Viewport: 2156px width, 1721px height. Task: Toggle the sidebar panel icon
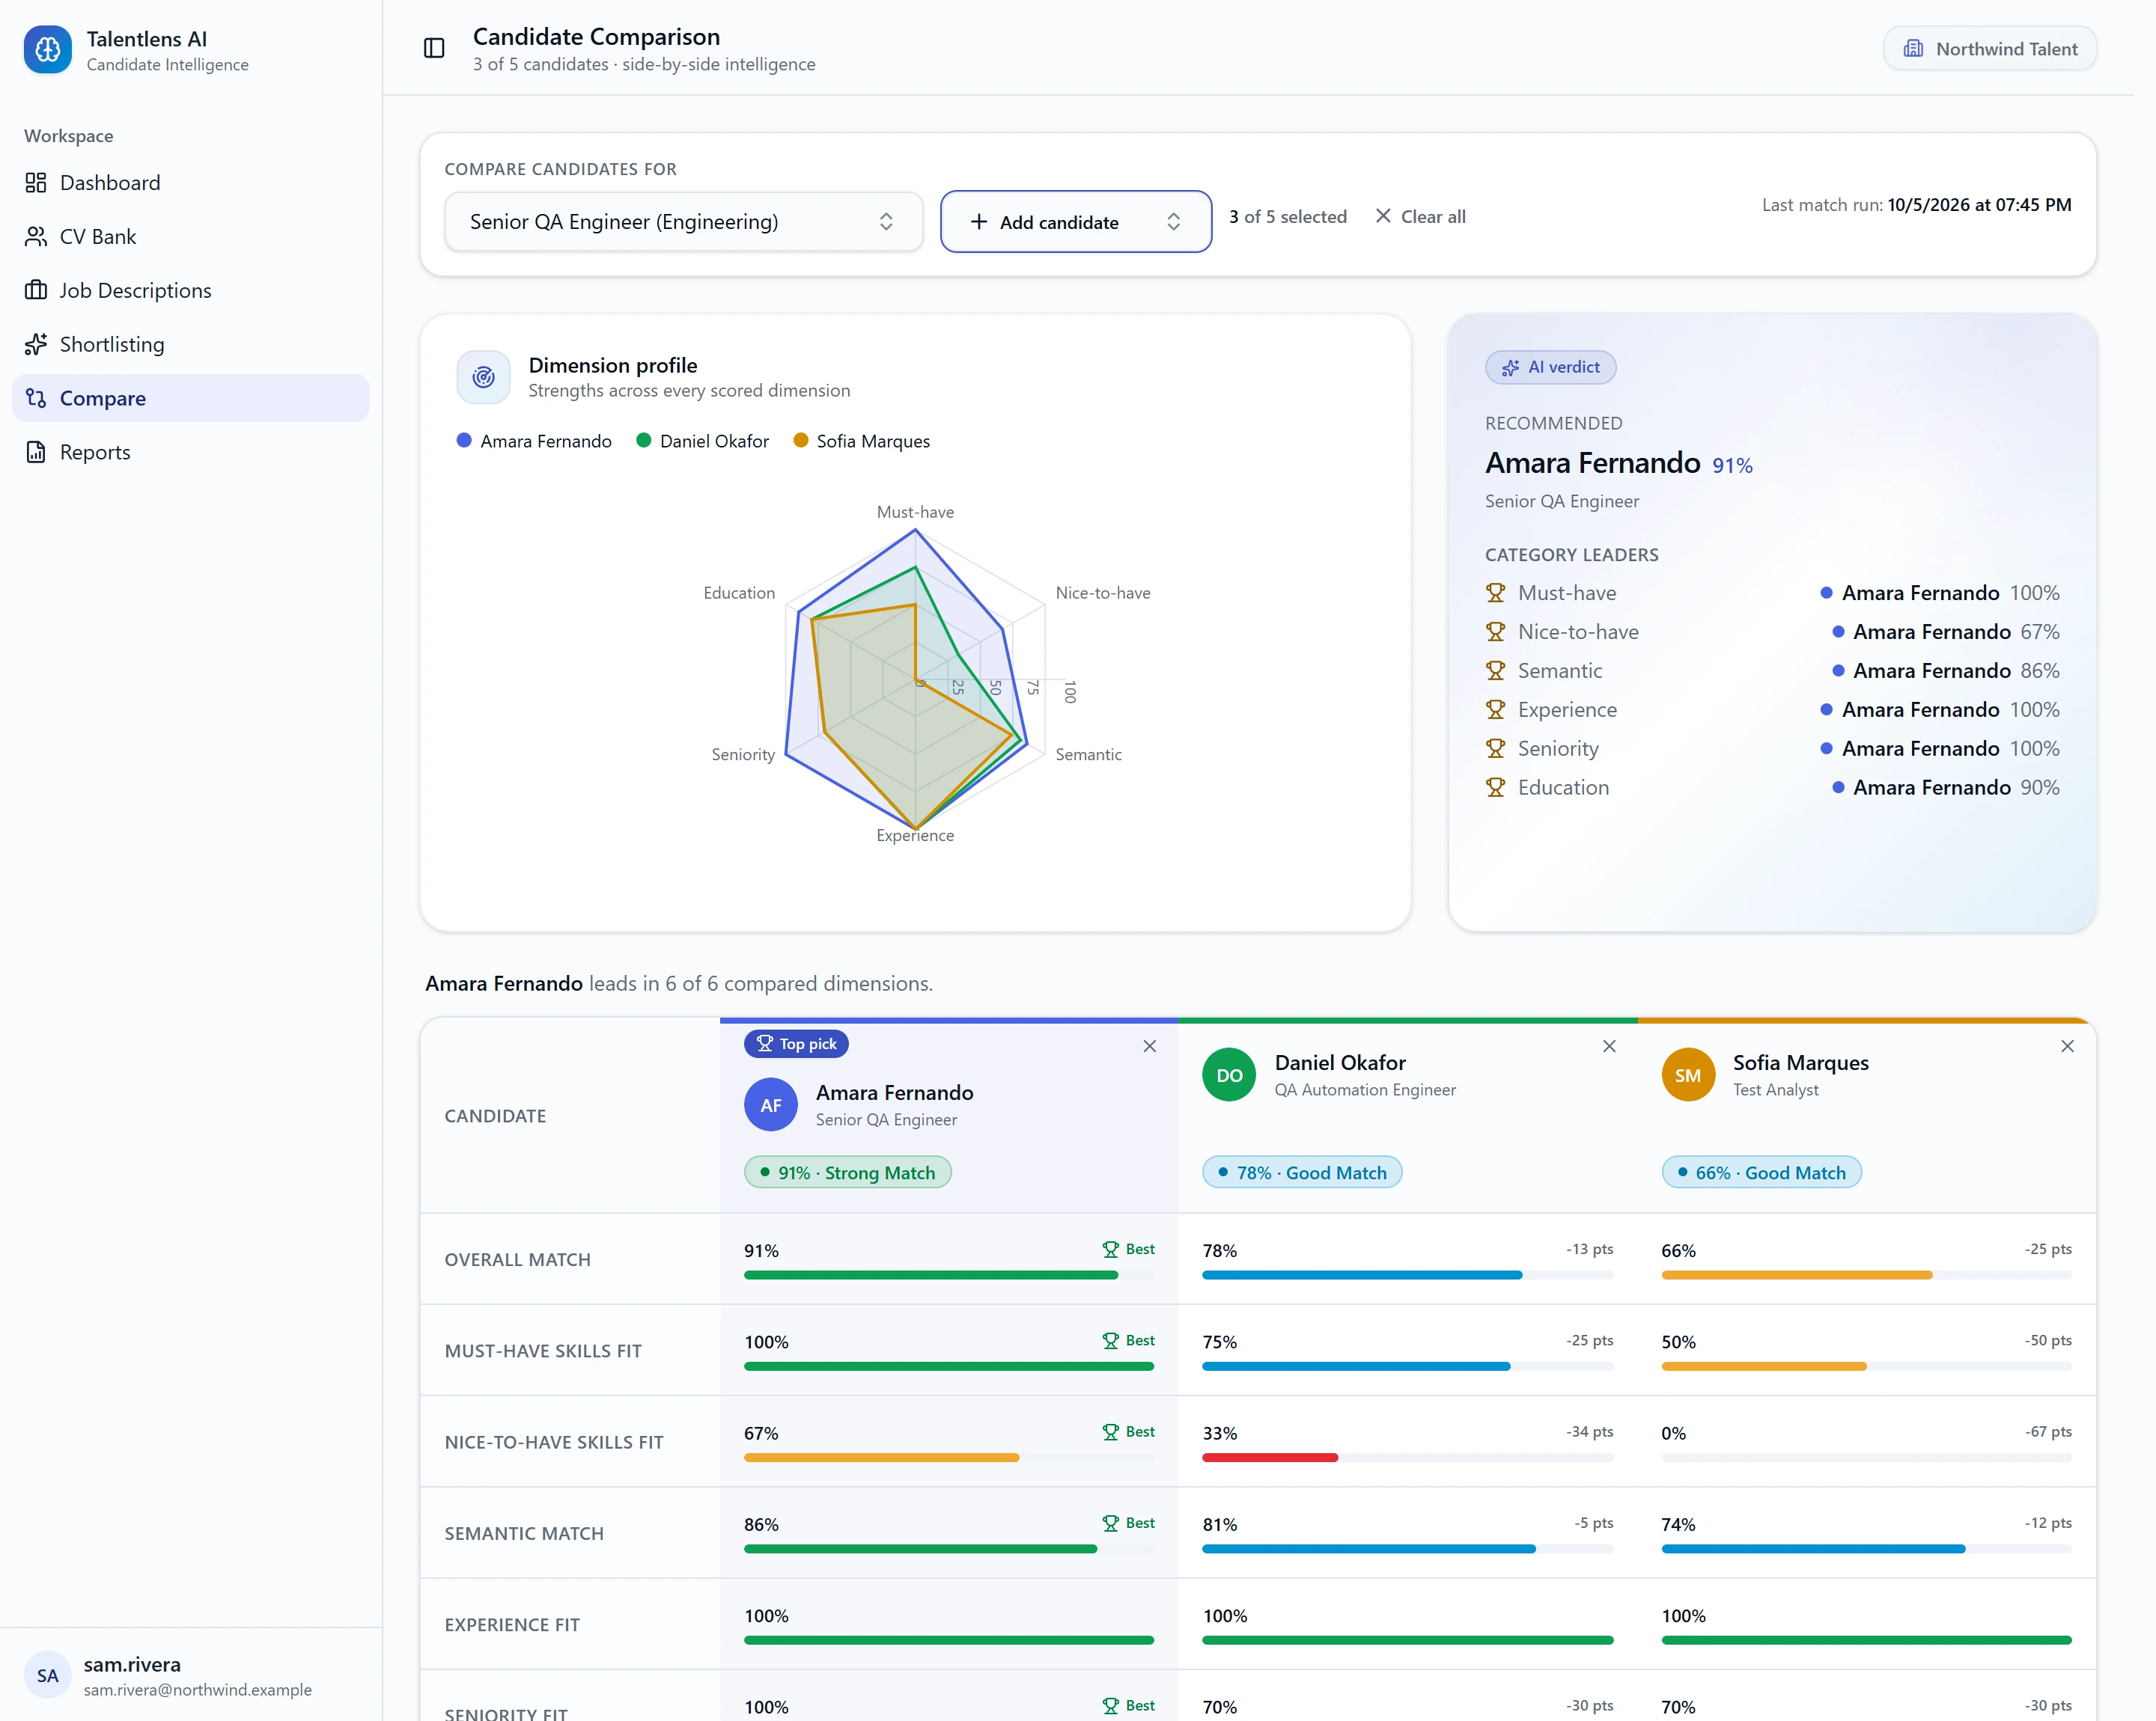tap(434, 48)
